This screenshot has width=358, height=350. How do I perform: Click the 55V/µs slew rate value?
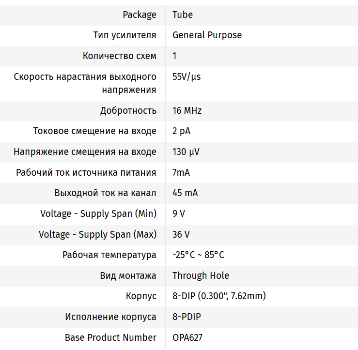187,76
